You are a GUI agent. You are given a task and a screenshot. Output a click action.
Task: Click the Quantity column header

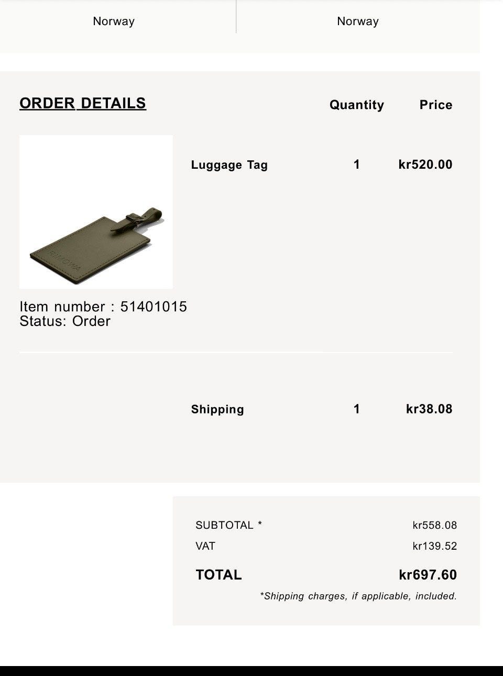pos(356,105)
